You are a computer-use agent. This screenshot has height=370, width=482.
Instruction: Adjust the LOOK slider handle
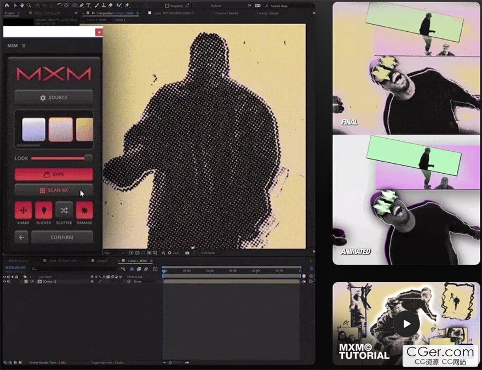[88, 158]
